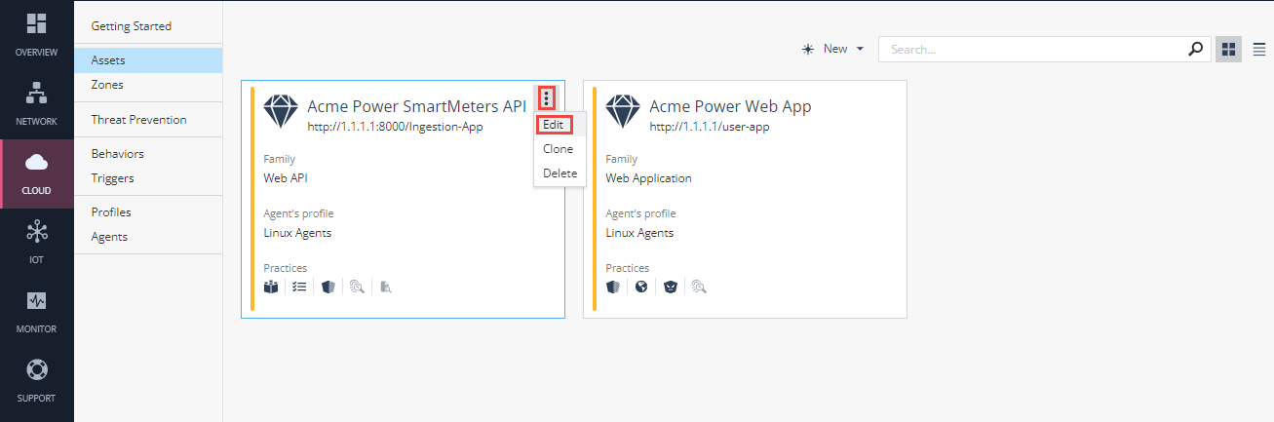
Task: Select Delete in the card menu
Action: (x=560, y=173)
